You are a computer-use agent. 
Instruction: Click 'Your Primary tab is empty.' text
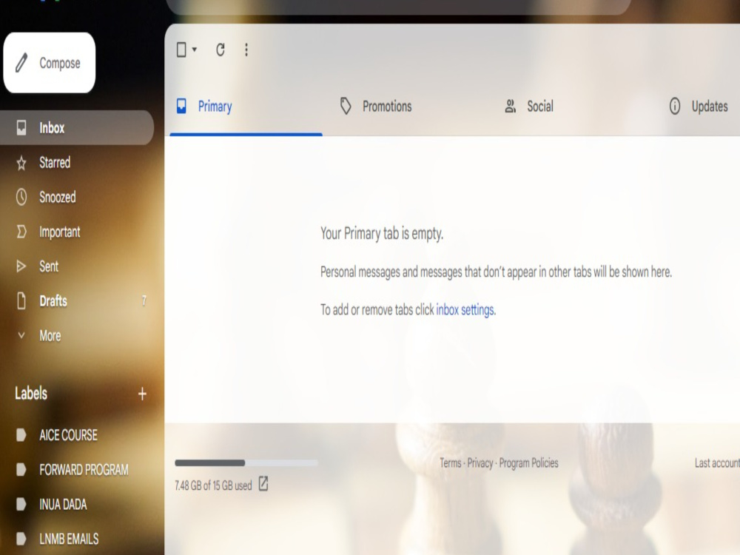(x=382, y=234)
